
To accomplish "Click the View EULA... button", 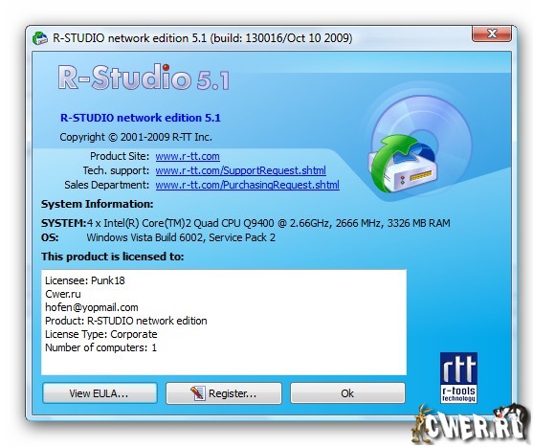I will coord(100,393).
